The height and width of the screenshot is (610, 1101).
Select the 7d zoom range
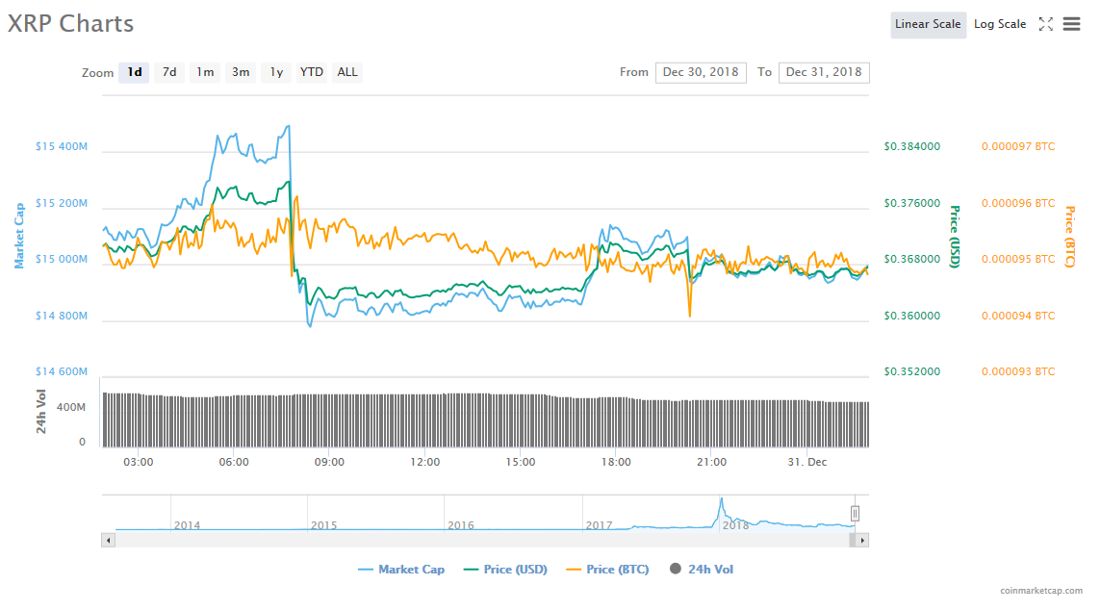tap(169, 72)
